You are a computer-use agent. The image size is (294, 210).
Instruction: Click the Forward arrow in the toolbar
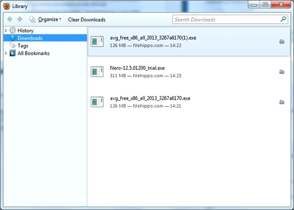click(x=20, y=19)
